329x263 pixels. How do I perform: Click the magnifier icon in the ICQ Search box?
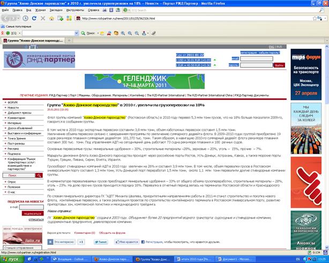321,10
